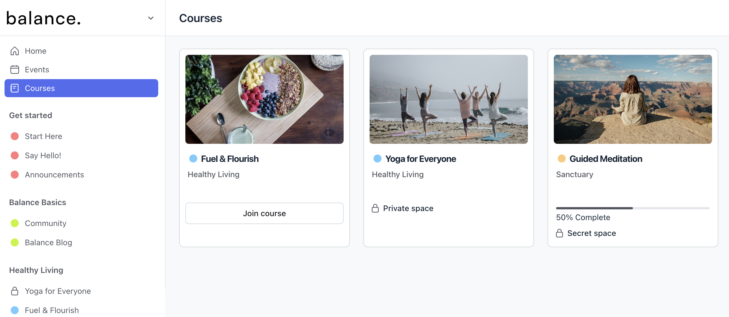The image size is (729, 317).
Task: Open Announcements from the sidebar
Action: point(54,175)
